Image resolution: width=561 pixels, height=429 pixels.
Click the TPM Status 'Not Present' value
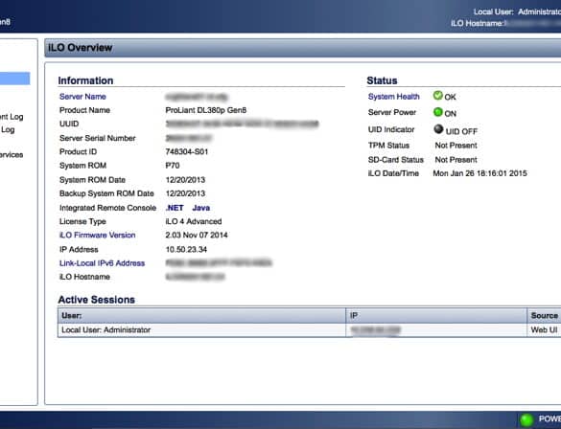click(456, 146)
